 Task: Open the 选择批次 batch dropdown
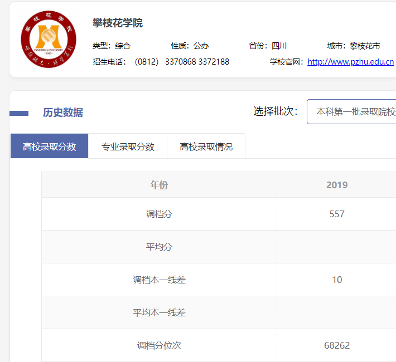point(351,112)
